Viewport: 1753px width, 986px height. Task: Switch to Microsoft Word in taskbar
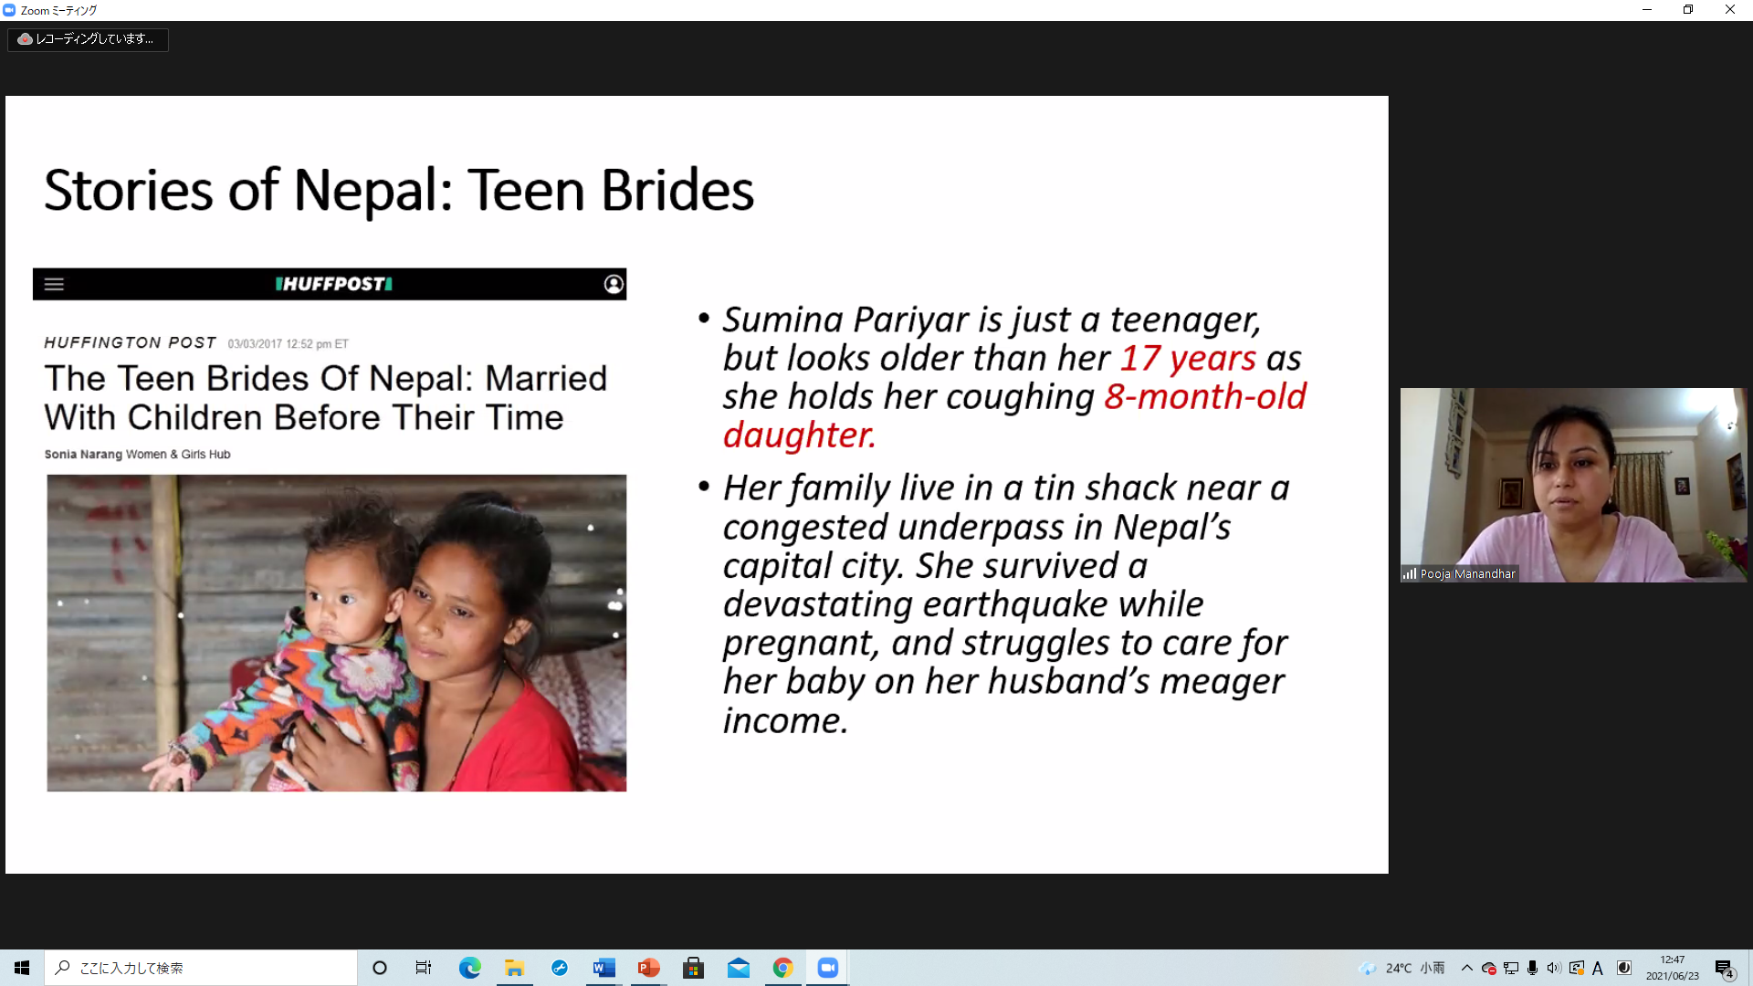pos(604,968)
